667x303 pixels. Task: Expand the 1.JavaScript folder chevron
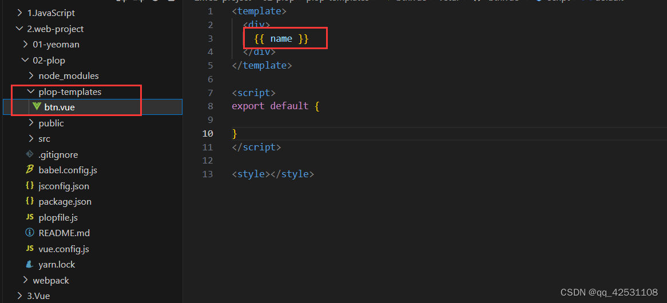pyautogui.click(x=19, y=13)
